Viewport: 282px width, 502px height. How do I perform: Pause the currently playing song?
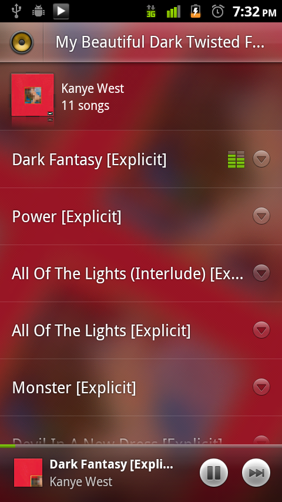coord(213,473)
